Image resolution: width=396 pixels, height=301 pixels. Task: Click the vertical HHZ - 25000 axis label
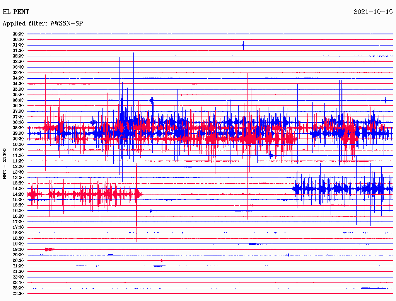tap(5, 163)
